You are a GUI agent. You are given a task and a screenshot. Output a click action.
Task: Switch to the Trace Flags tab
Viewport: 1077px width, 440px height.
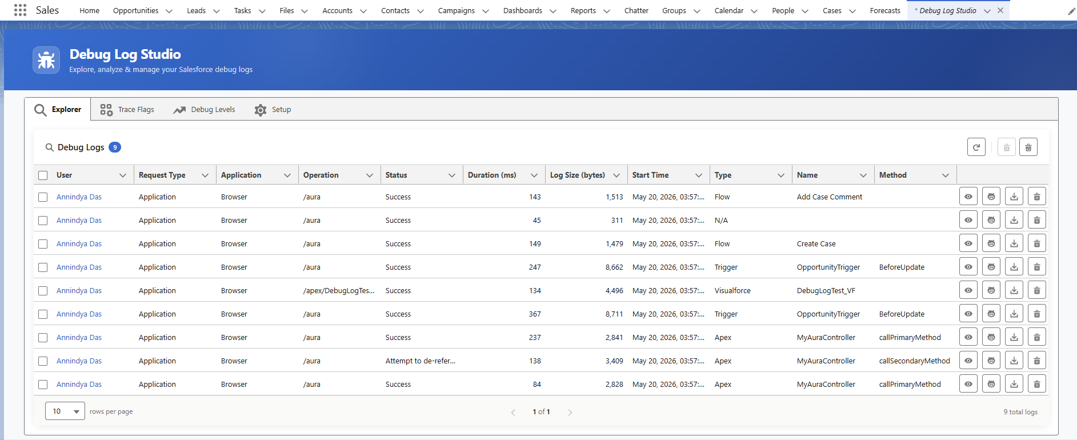[127, 109]
